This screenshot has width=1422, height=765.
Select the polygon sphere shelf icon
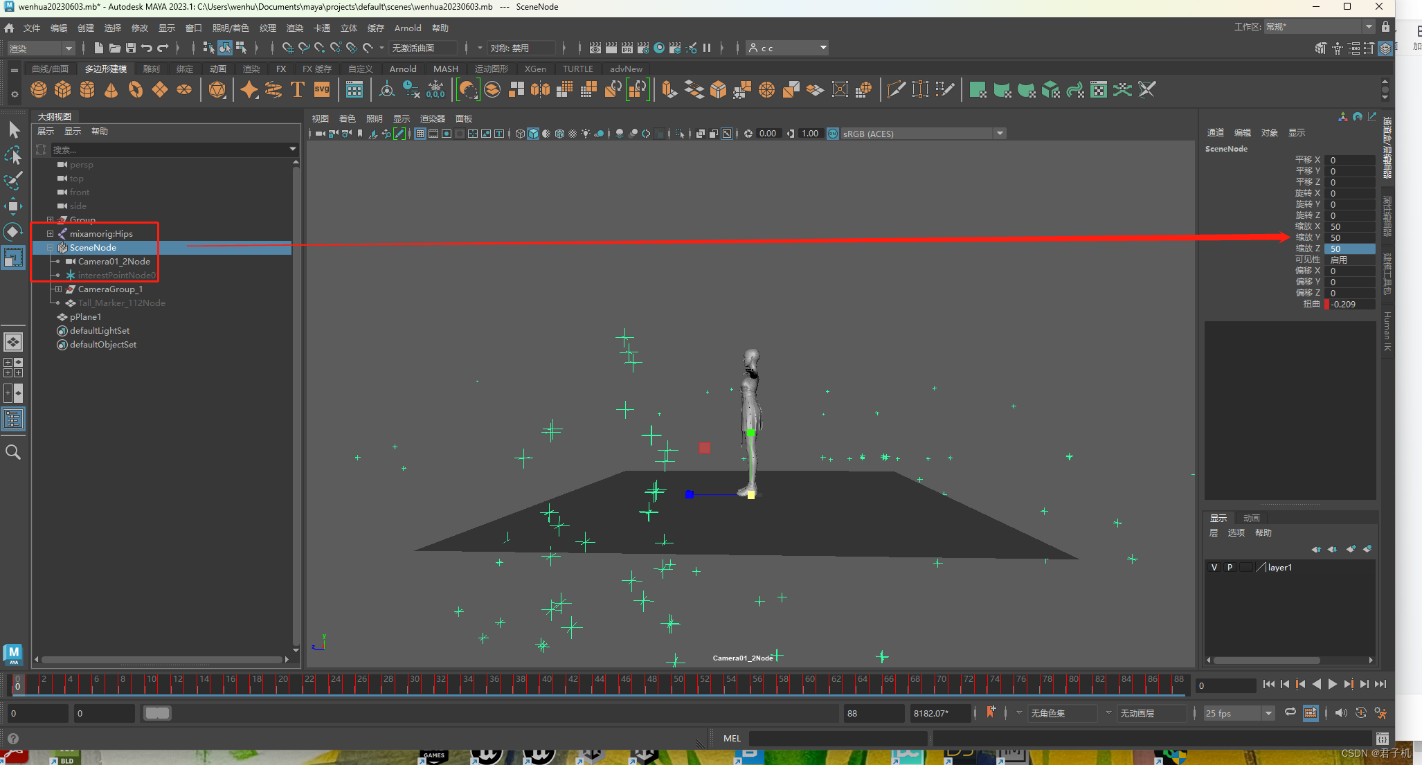point(39,90)
